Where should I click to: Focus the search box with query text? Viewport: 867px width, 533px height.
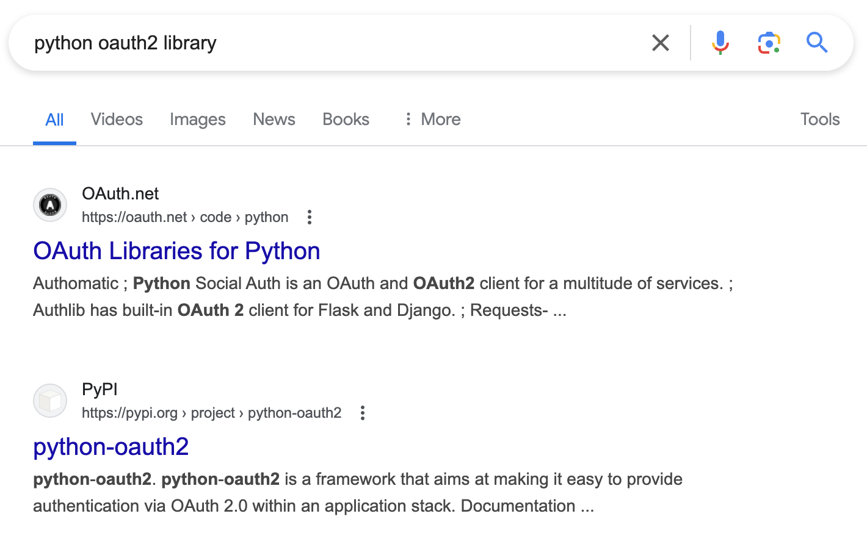point(305,43)
